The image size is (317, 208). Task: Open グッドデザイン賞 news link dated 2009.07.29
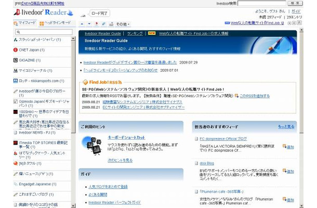[130, 62]
